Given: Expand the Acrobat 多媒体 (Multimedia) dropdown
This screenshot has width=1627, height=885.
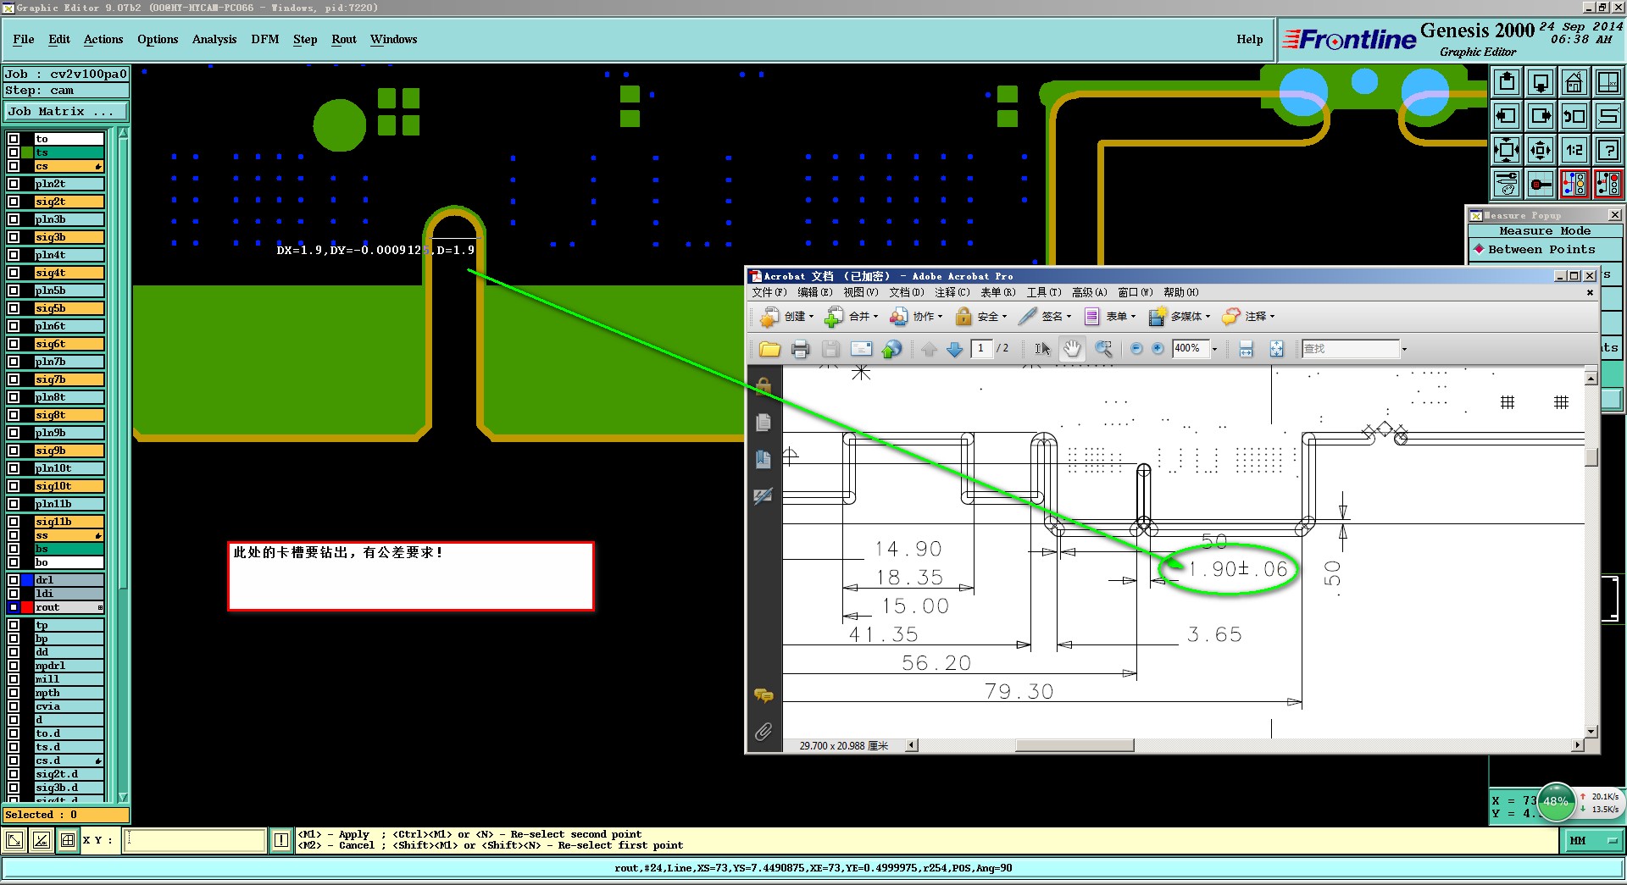Looking at the screenshot, I should point(1208,317).
